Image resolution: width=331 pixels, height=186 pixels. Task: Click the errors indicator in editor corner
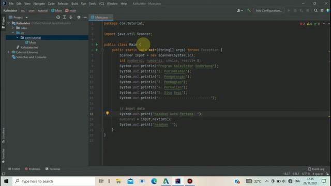pyautogui.click(x=302, y=24)
